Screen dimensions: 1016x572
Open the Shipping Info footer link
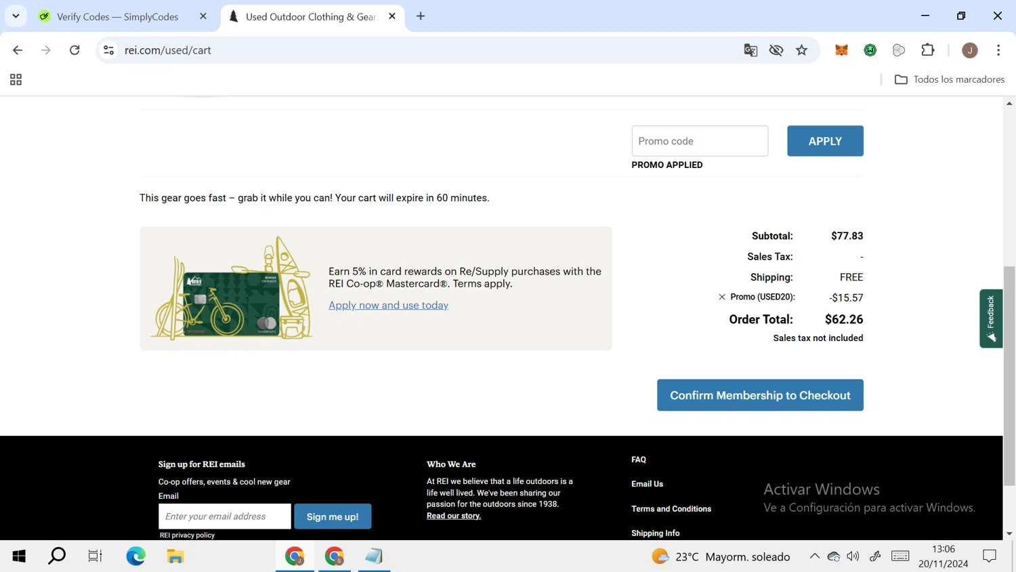(656, 533)
